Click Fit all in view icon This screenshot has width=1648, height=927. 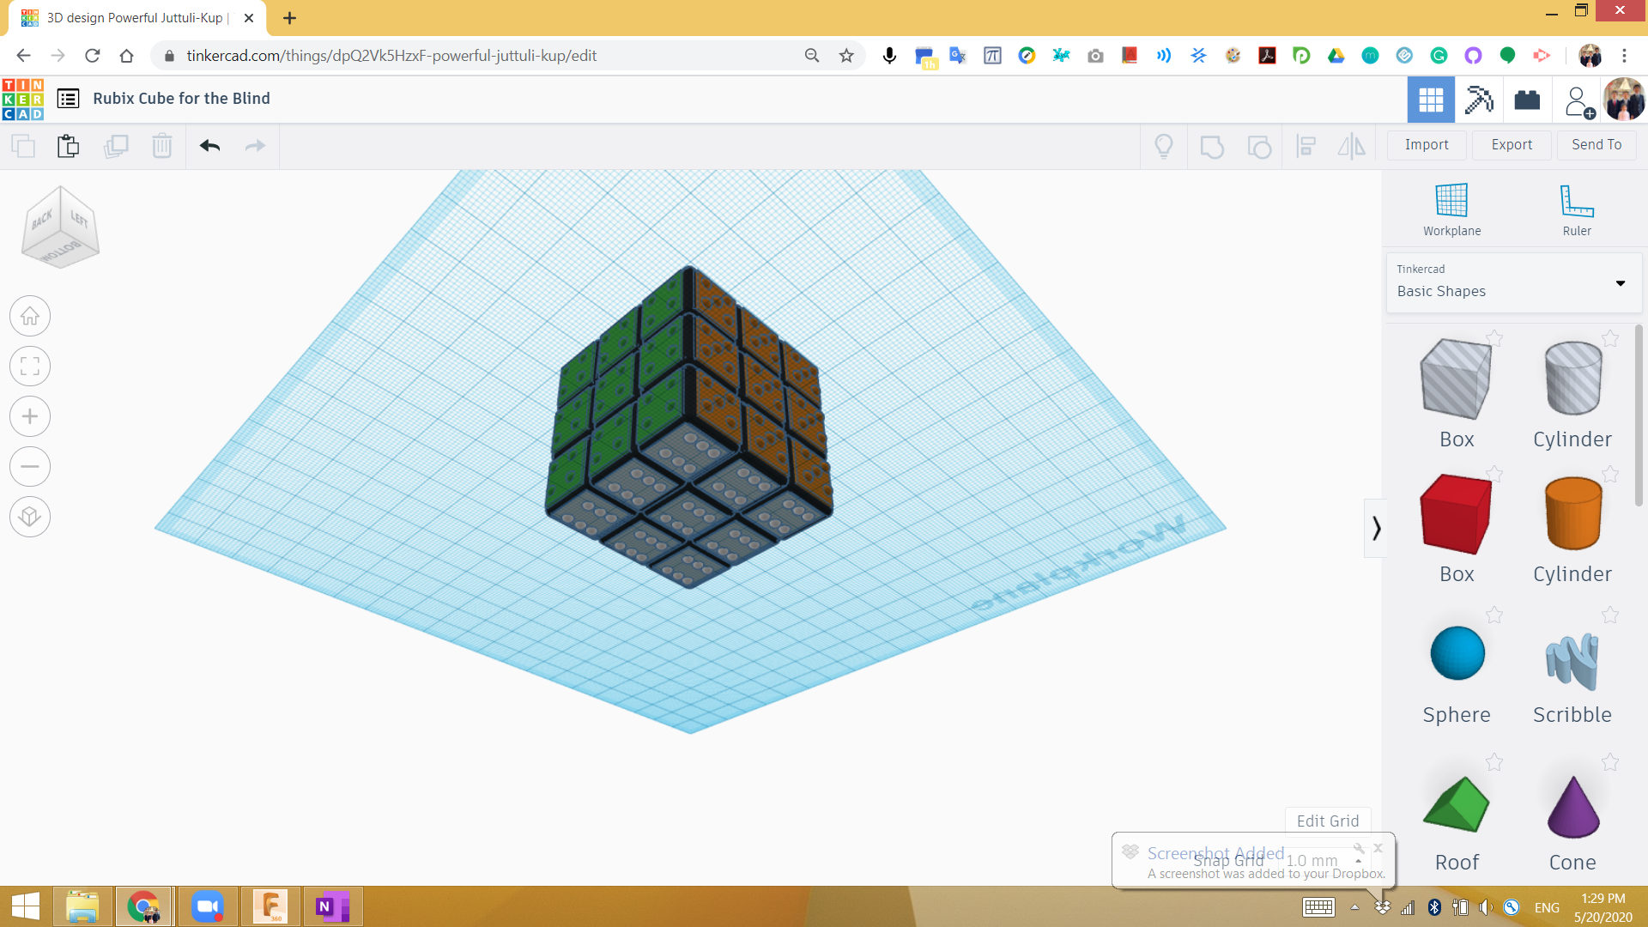coord(30,367)
